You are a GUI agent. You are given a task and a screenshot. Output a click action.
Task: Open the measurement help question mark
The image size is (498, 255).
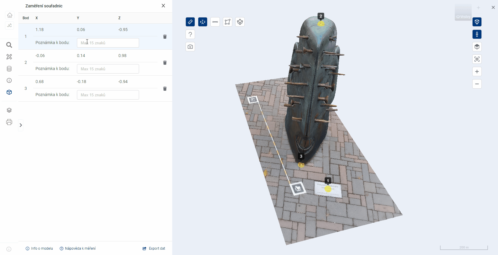point(190,34)
